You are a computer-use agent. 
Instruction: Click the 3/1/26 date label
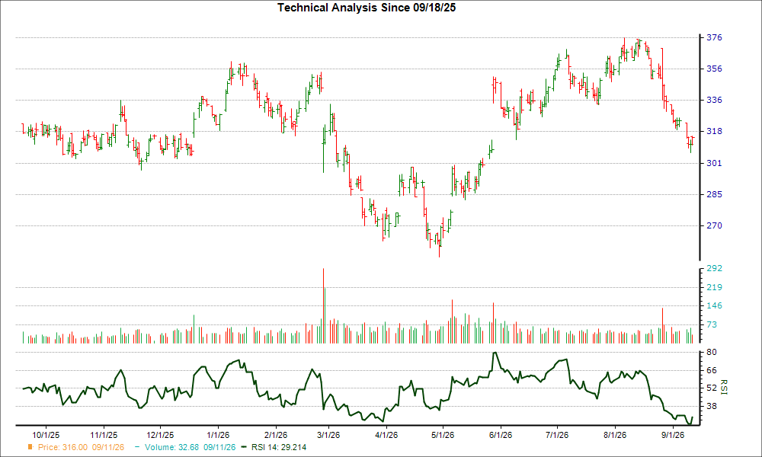click(328, 435)
